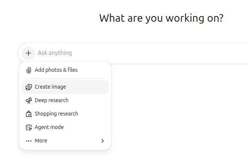Dismiss menu by clicking blank page right of it
Image resolution: width=248 pixels, height=166 pixels.
179,112
